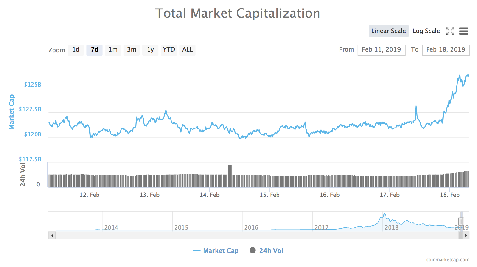Click the navigator range slider handle
This screenshot has width=477, height=267.
click(461, 221)
